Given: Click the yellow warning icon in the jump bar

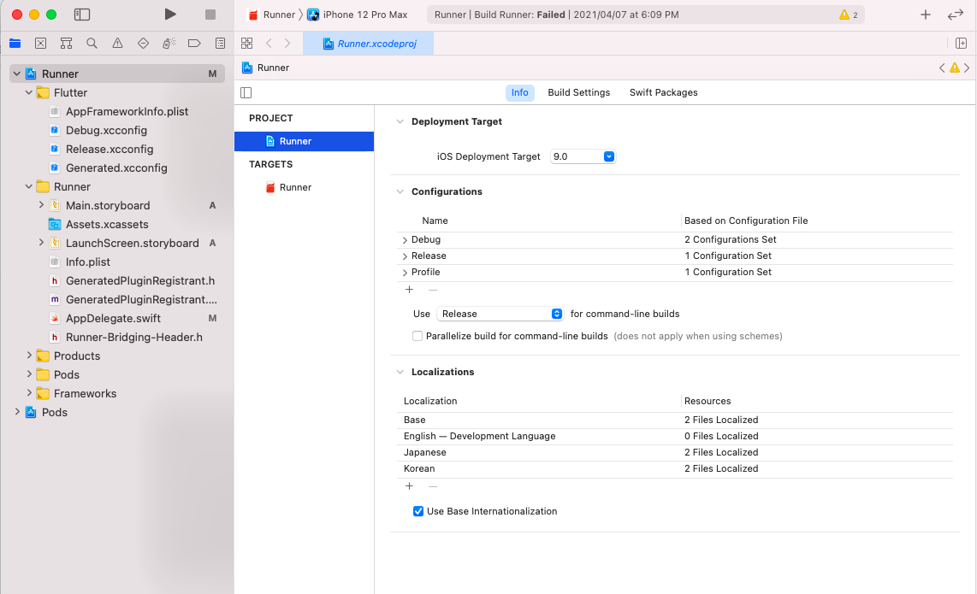Looking at the screenshot, I should tap(955, 68).
